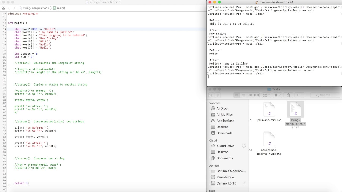Click the .c file icon in Xcode title
The image size is (342, 192).
[x=87, y=2]
